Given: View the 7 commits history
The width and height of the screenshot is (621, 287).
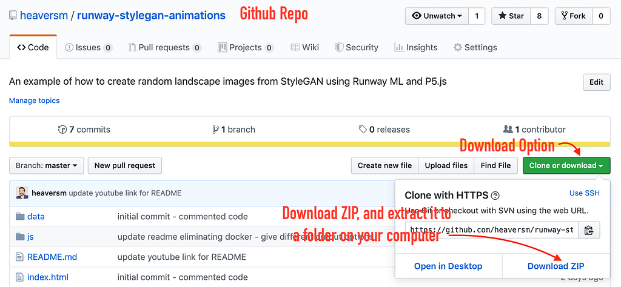Looking at the screenshot, I should 84,129.
